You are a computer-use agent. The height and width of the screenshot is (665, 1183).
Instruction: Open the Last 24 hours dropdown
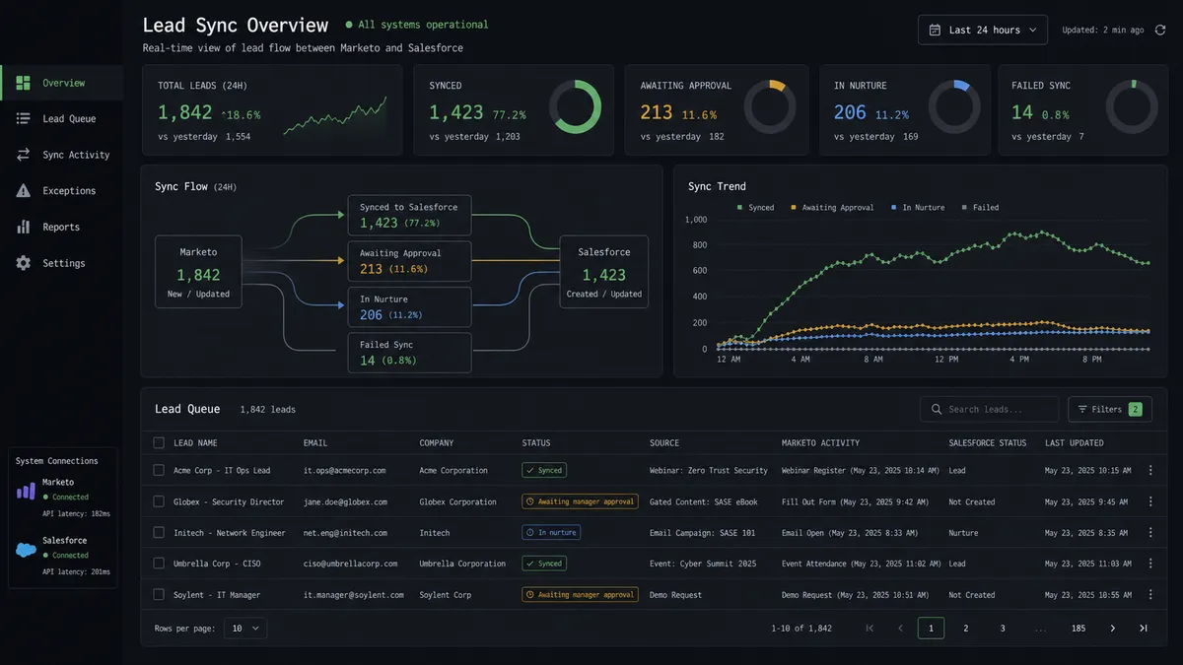(983, 31)
